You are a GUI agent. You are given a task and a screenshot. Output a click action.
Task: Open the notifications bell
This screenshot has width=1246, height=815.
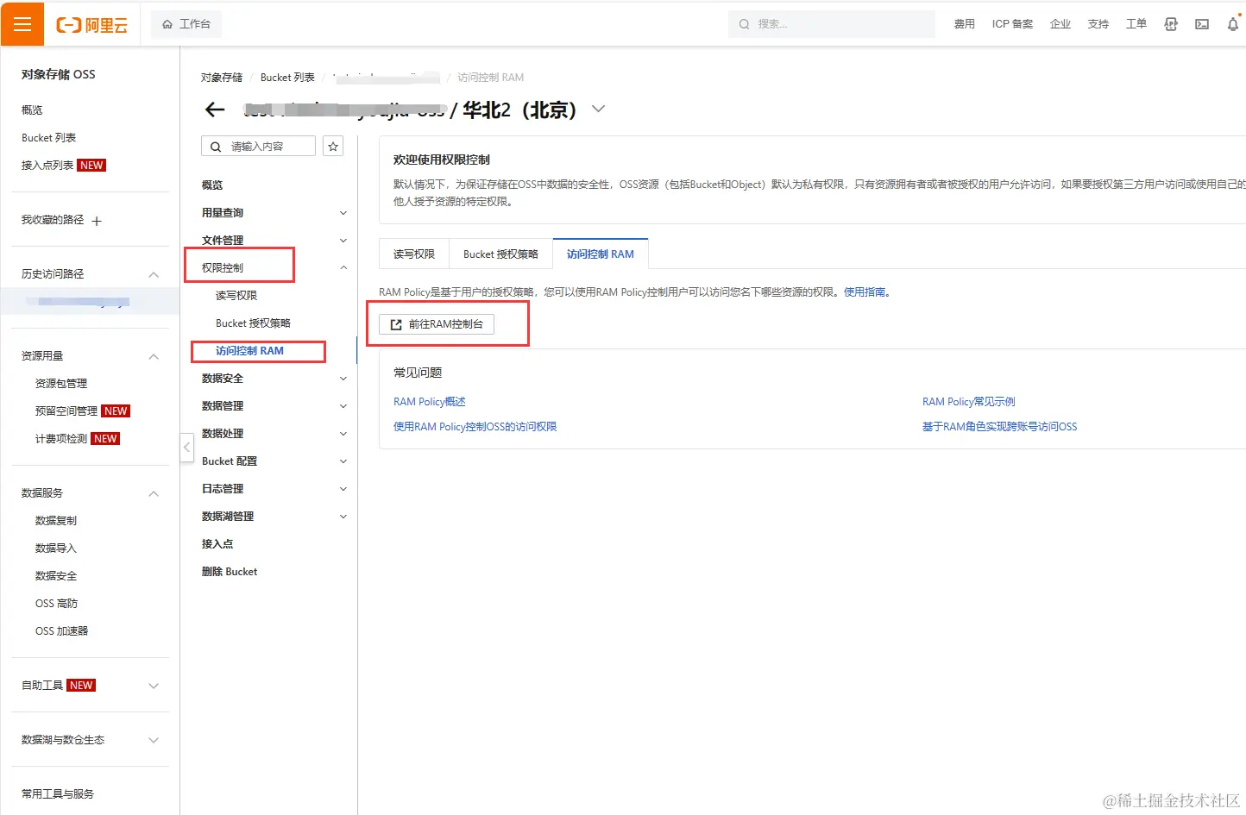pos(1233,24)
